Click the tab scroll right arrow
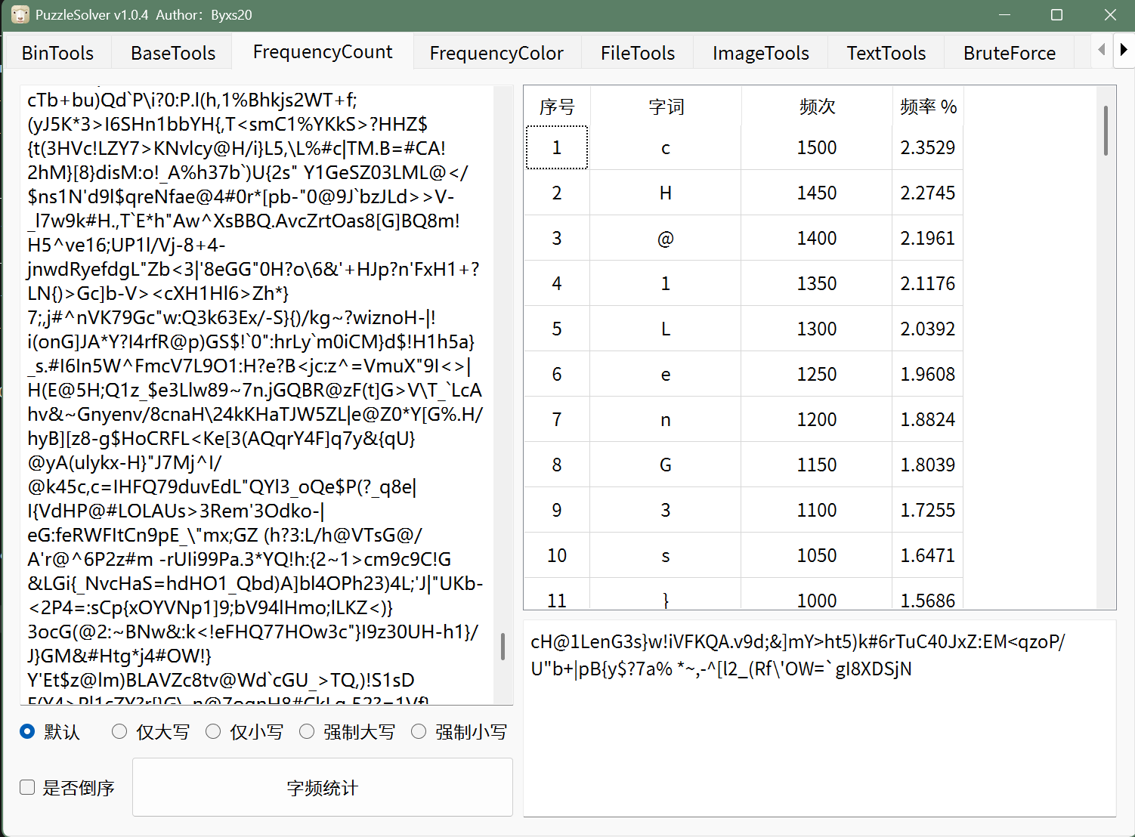Screen dimensions: 1135x837 [1124, 50]
